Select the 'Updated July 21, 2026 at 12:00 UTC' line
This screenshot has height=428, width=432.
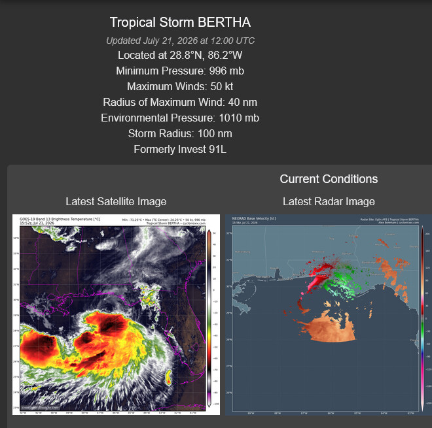click(x=180, y=41)
